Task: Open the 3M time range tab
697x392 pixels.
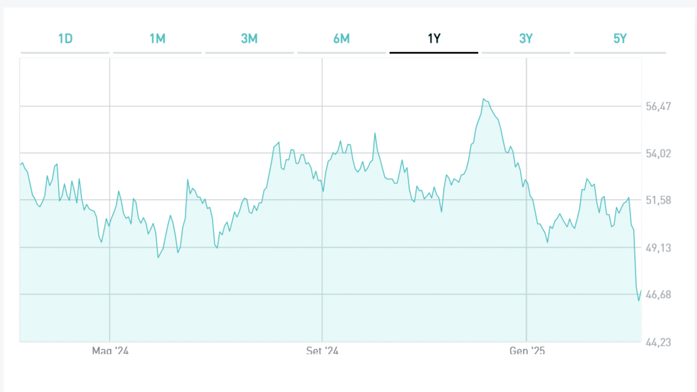Action: [249, 39]
